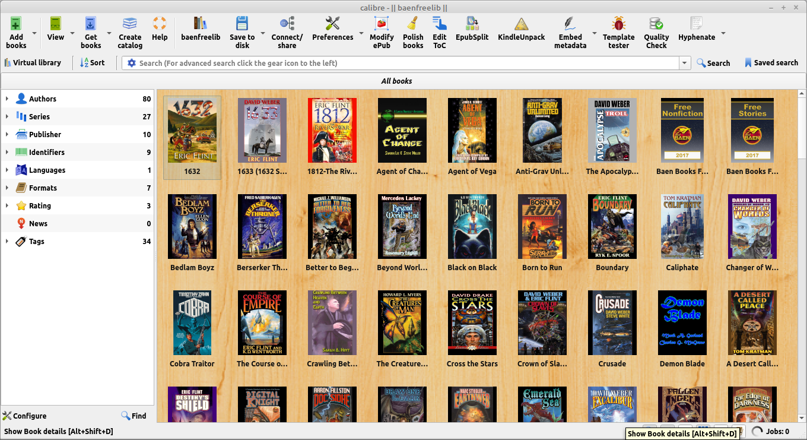Click the baenfreelib library icon

pos(201,24)
